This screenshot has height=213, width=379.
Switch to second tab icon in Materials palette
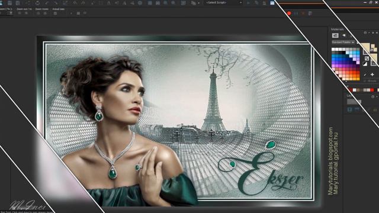(344, 35)
